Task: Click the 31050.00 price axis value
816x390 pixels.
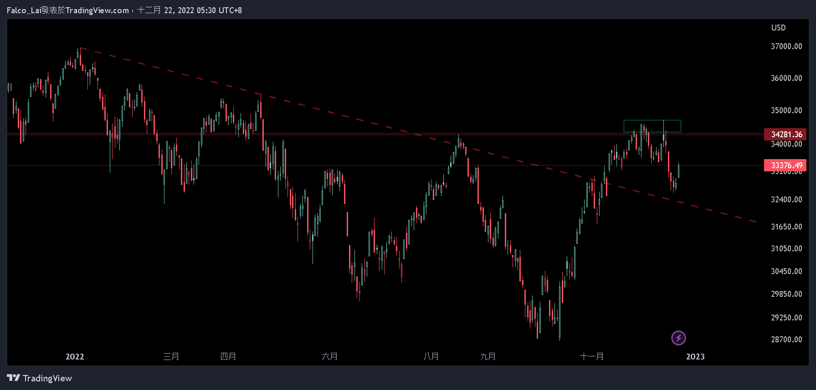Action: pos(786,249)
